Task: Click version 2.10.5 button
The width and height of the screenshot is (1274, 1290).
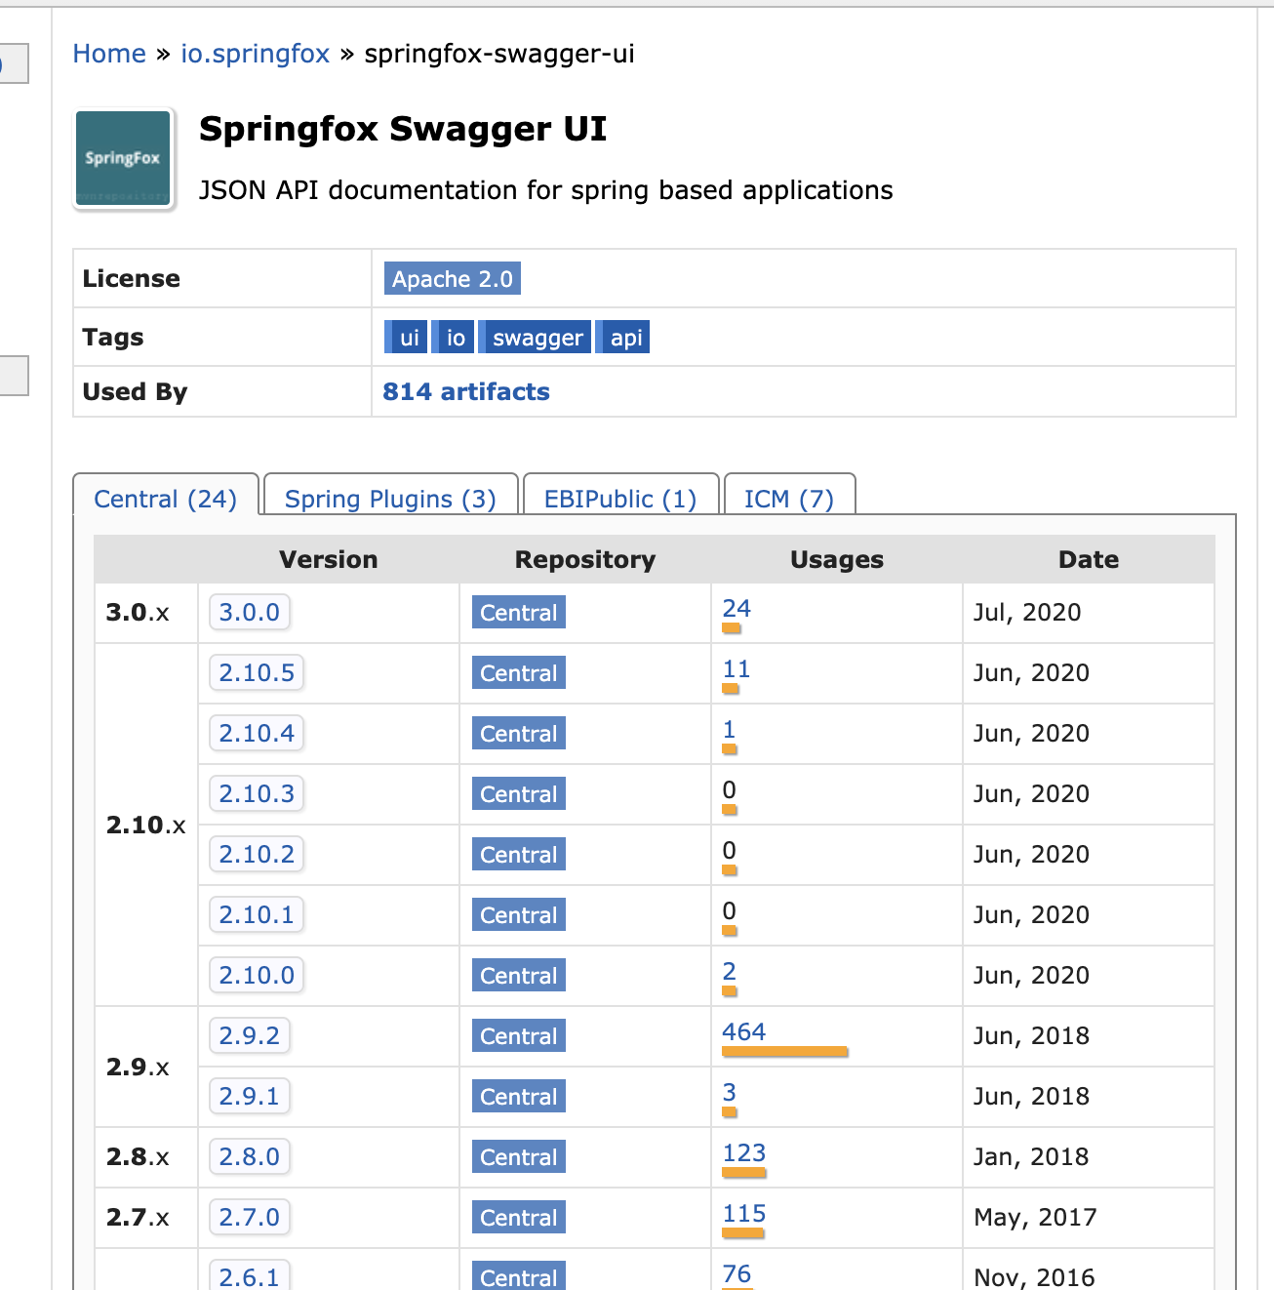Action: coord(256,673)
